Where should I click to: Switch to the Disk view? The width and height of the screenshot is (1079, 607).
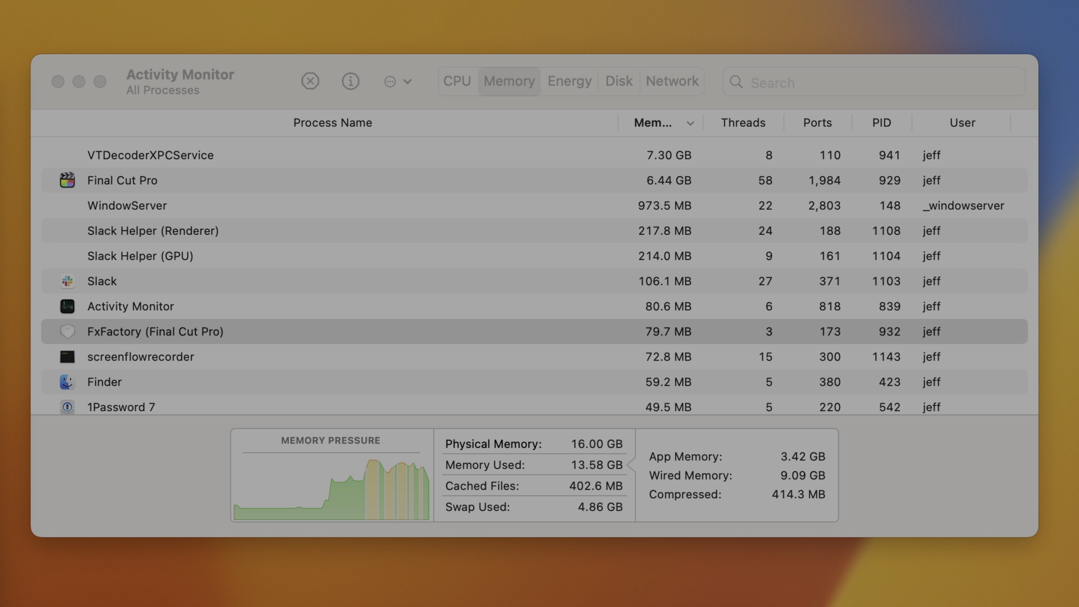619,81
